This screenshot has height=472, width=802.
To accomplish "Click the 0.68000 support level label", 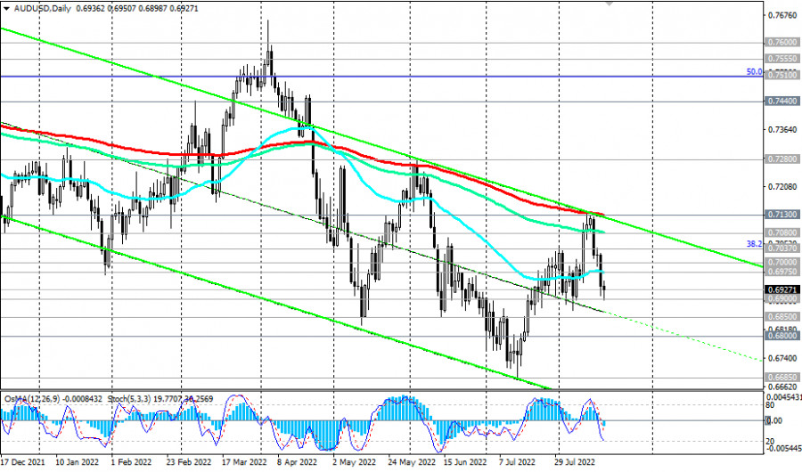I will [781, 337].
